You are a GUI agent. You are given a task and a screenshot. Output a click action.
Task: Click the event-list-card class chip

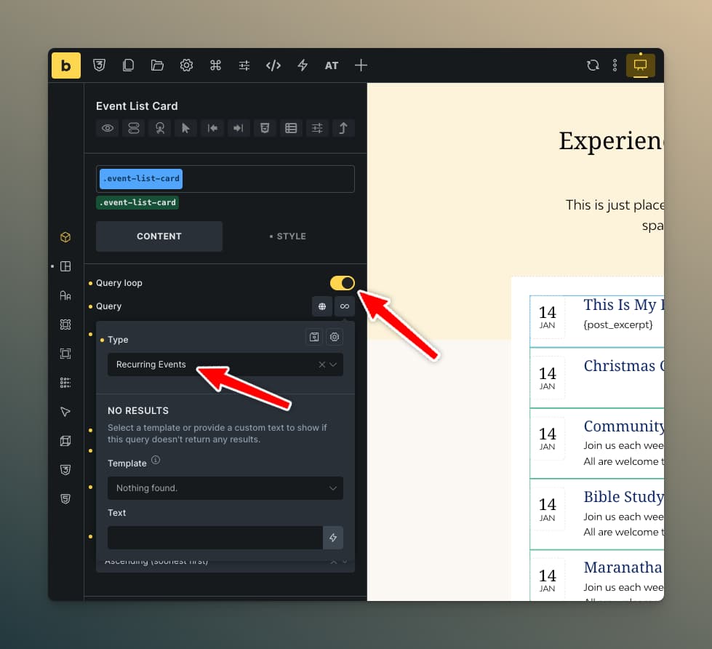[x=140, y=178]
